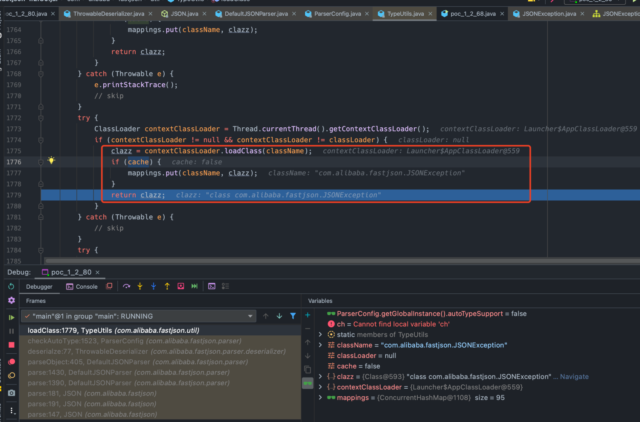Pause the running program
Viewport: 640px width, 422px height.
pyautogui.click(x=12, y=331)
